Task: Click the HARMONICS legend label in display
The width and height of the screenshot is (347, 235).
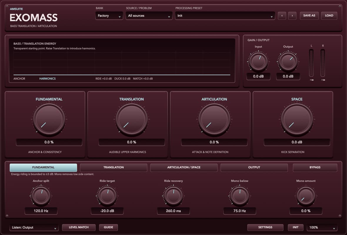Action: 47,79
